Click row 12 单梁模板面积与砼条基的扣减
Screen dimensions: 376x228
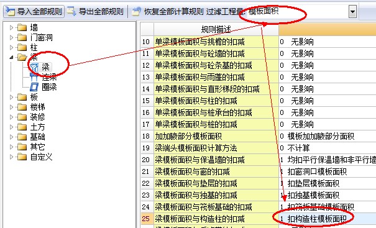(216, 65)
